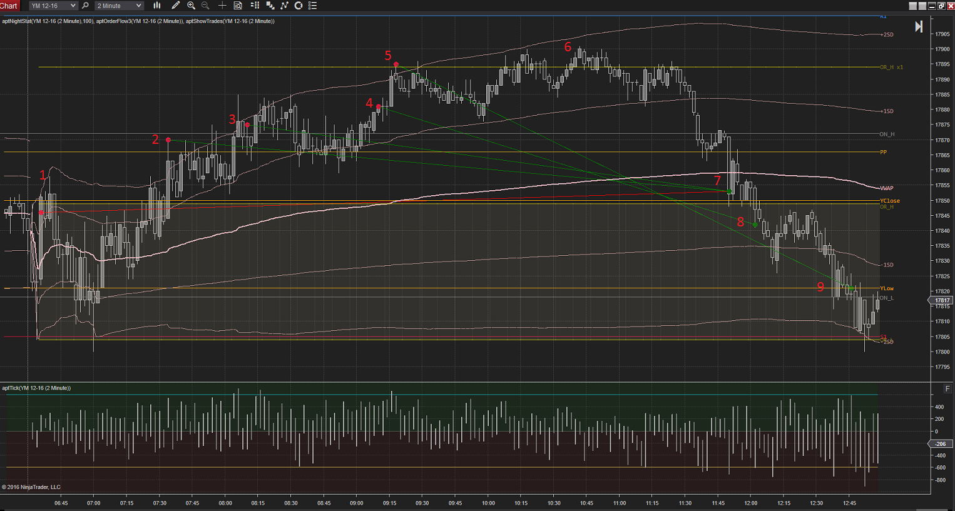This screenshot has width=955, height=511.
Task: Click the VWAP line label
Action: point(887,188)
